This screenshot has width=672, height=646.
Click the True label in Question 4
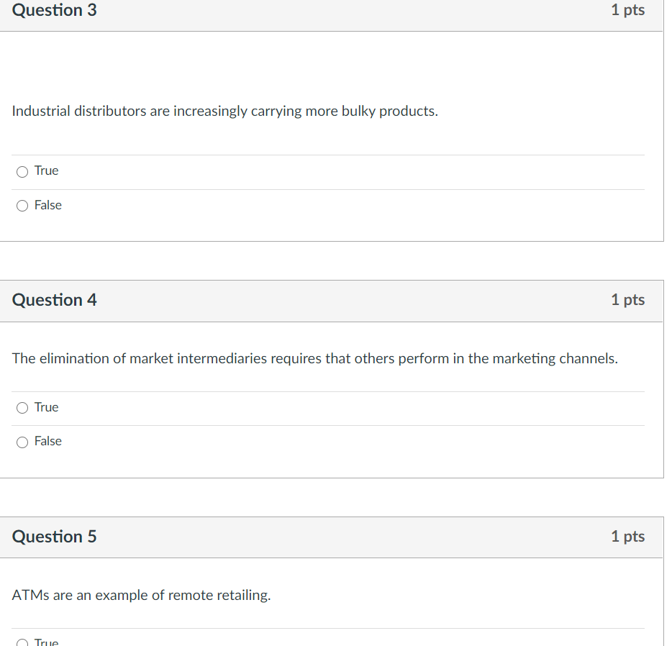coord(46,407)
